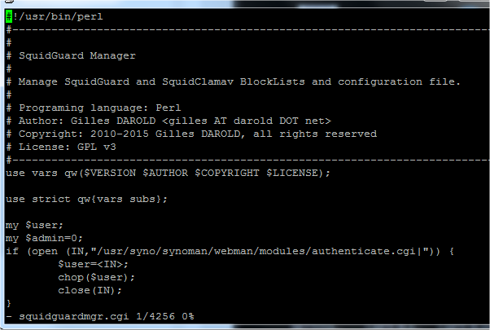This screenshot has height=330, width=490.
Task: Click the close(IN); statement
Action: pos(90,291)
